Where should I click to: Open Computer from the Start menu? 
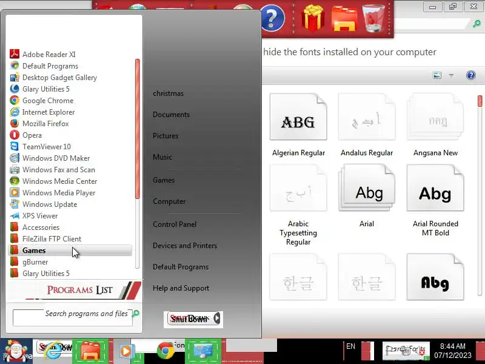(x=169, y=201)
